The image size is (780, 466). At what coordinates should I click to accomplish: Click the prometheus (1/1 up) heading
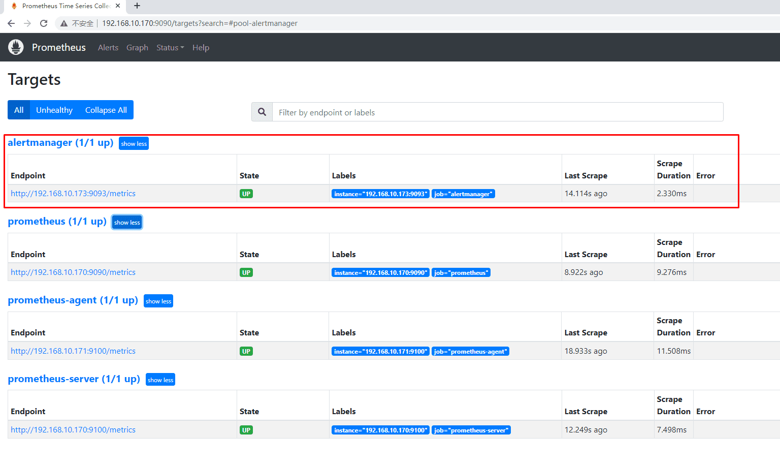pos(57,222)
